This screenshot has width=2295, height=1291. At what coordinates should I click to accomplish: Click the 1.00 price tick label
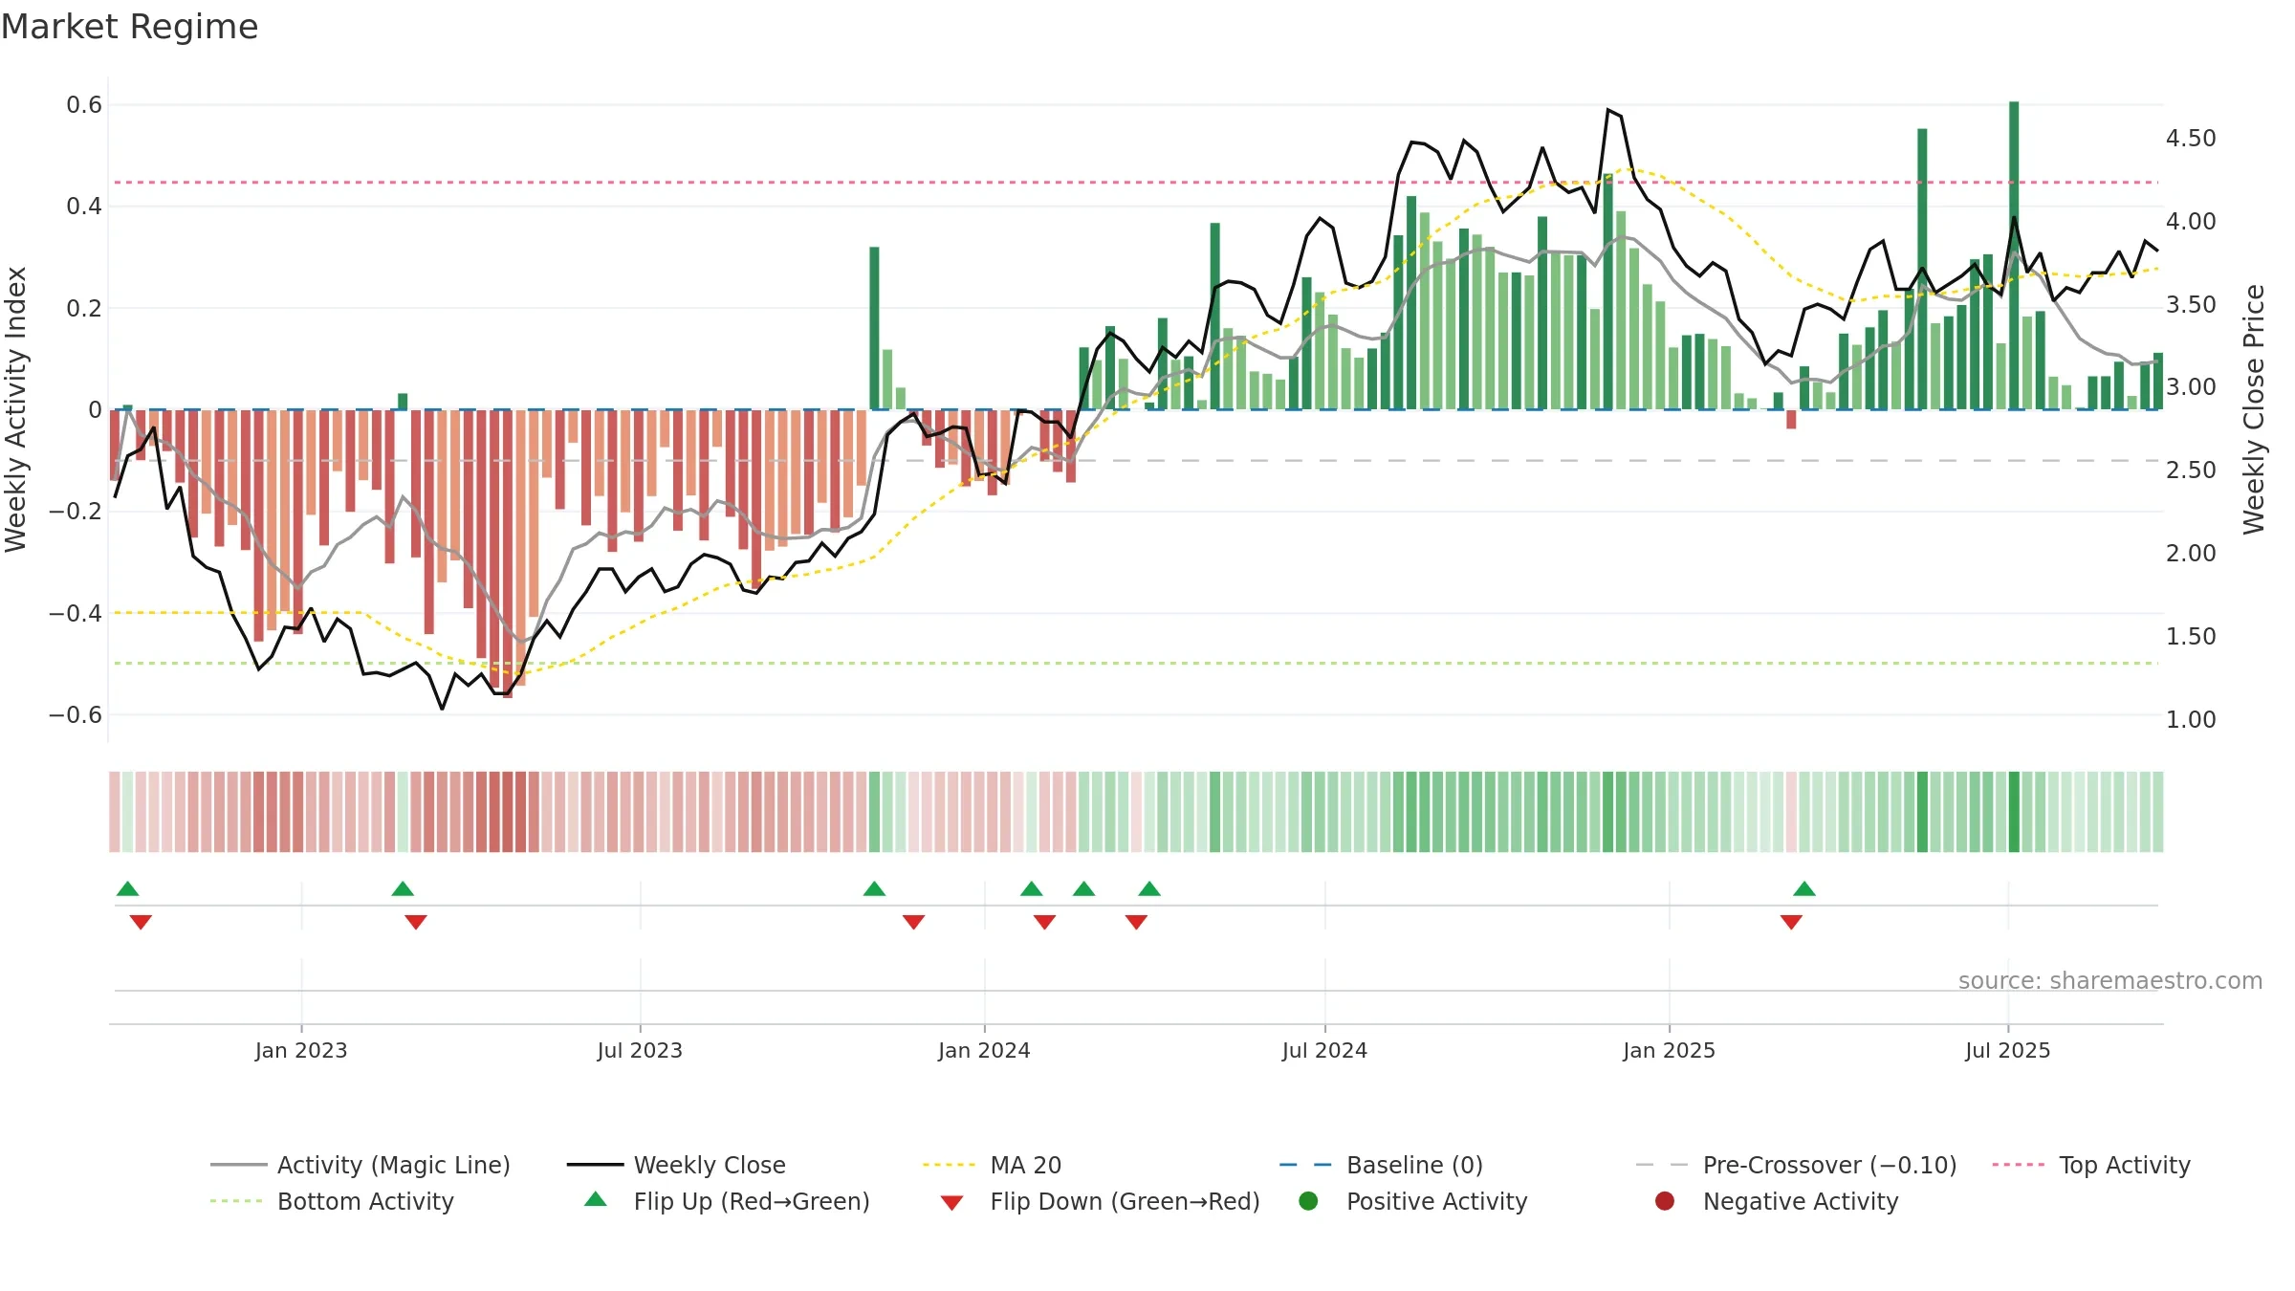pyautogui.click(x=2191, y=720)
